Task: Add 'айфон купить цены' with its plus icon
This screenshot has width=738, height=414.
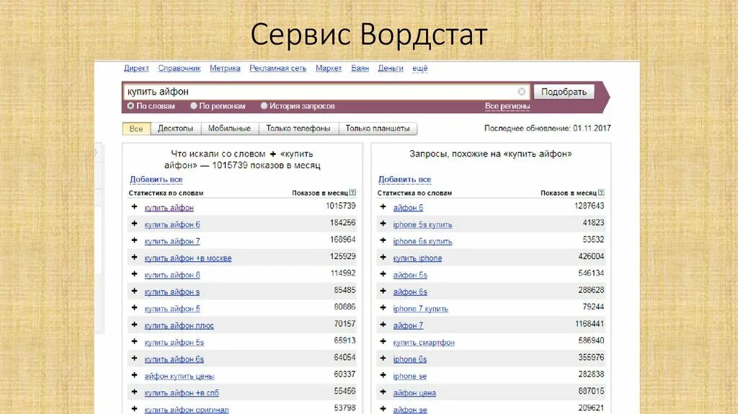Action: [135, 375]
